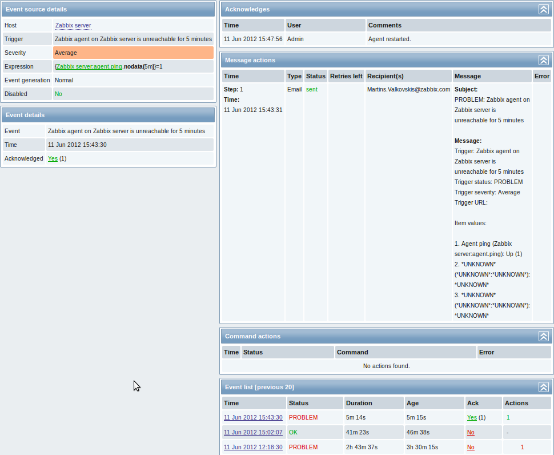Click the Event generation value 'Normal'

tap(64, 80)
